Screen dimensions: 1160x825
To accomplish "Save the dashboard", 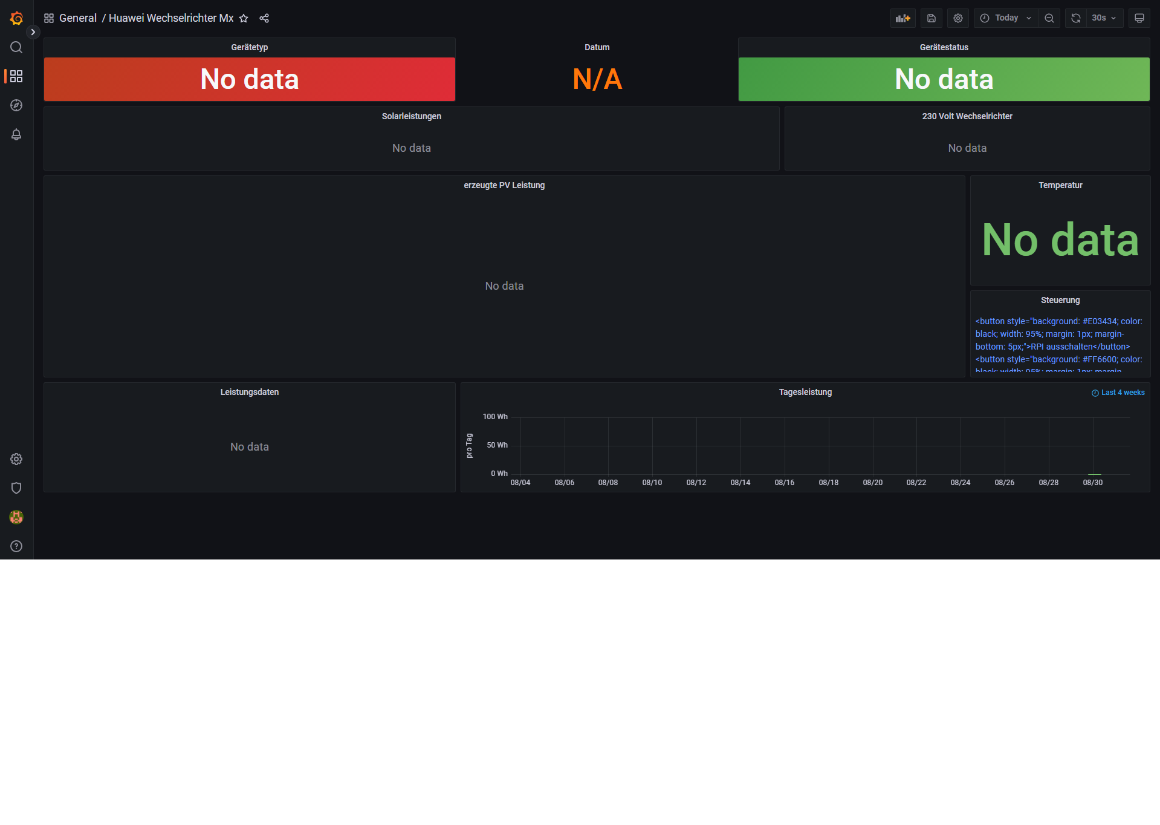I will (x=932, y=18).
